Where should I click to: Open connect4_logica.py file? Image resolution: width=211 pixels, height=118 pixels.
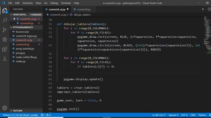pyautogui.click(x=26, y=36)
